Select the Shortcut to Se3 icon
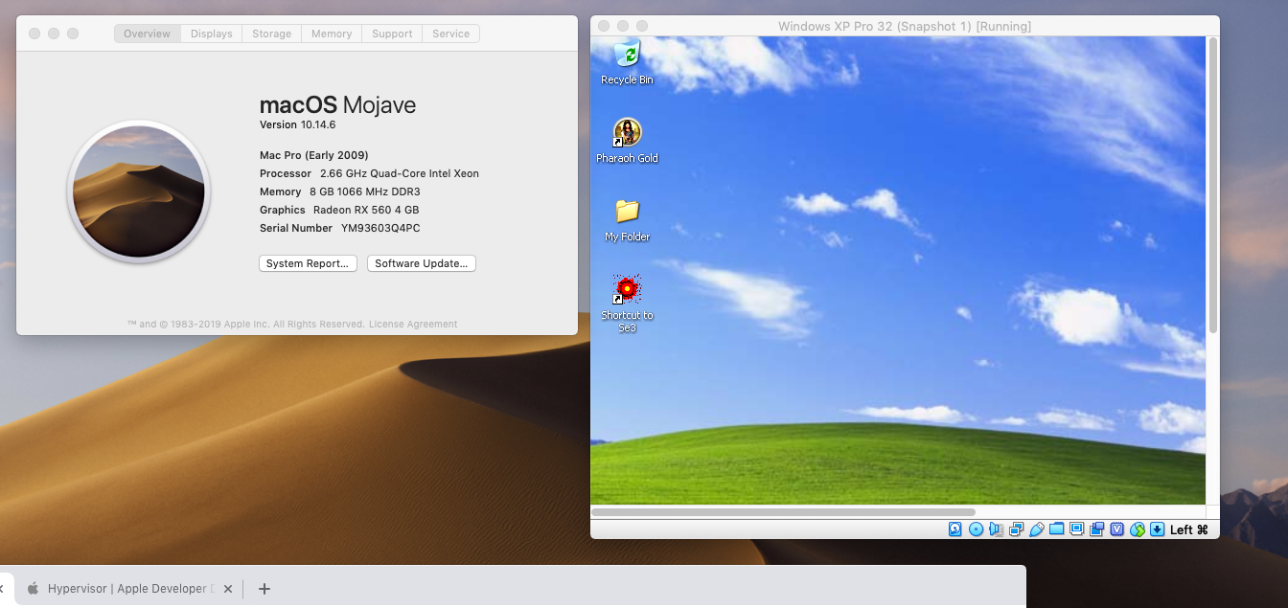This screenshot has width=1288, height=608. tap(627, 304)
